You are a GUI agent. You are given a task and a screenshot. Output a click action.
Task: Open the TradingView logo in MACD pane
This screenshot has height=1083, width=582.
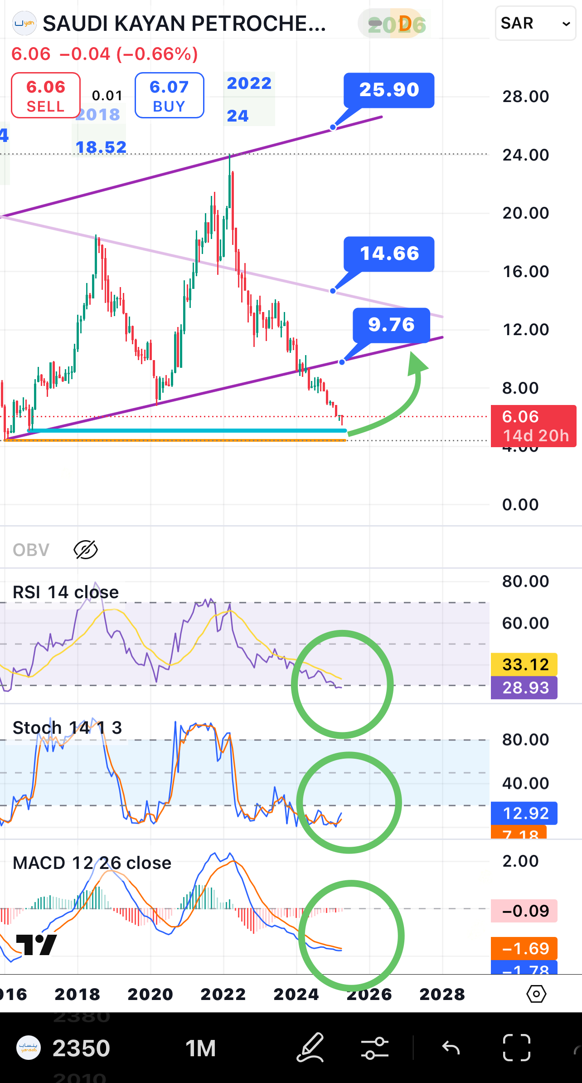click(36, 945)
